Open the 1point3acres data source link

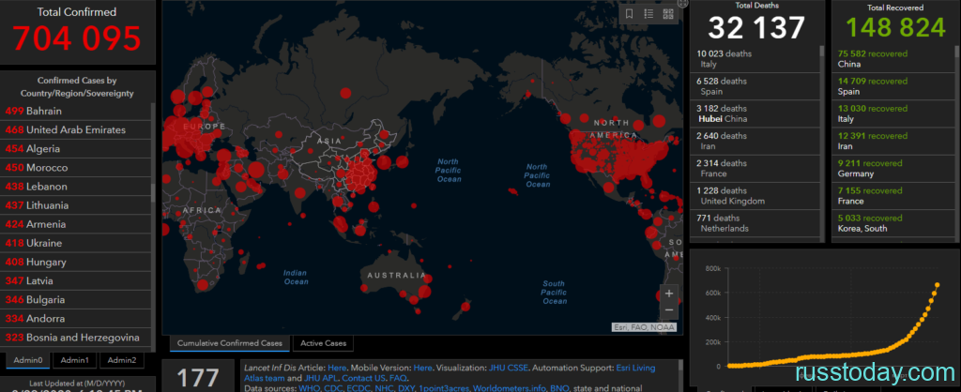pos(444,388)
